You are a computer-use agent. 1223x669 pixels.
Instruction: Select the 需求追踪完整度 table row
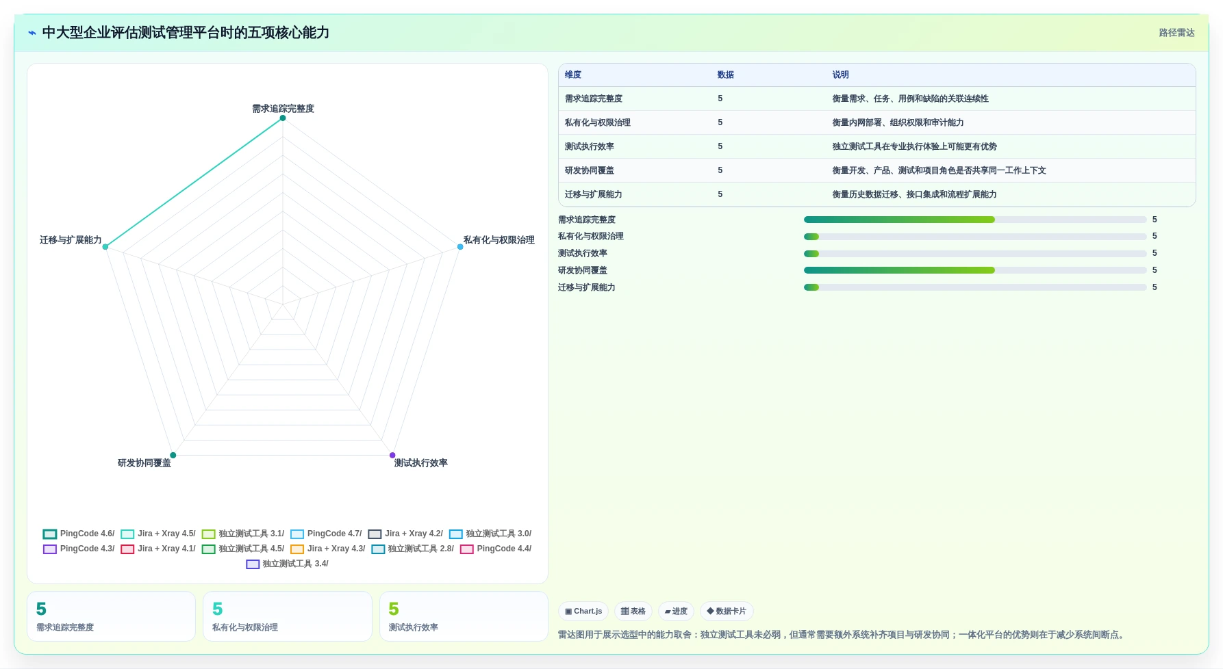click(x=877, y=99)
